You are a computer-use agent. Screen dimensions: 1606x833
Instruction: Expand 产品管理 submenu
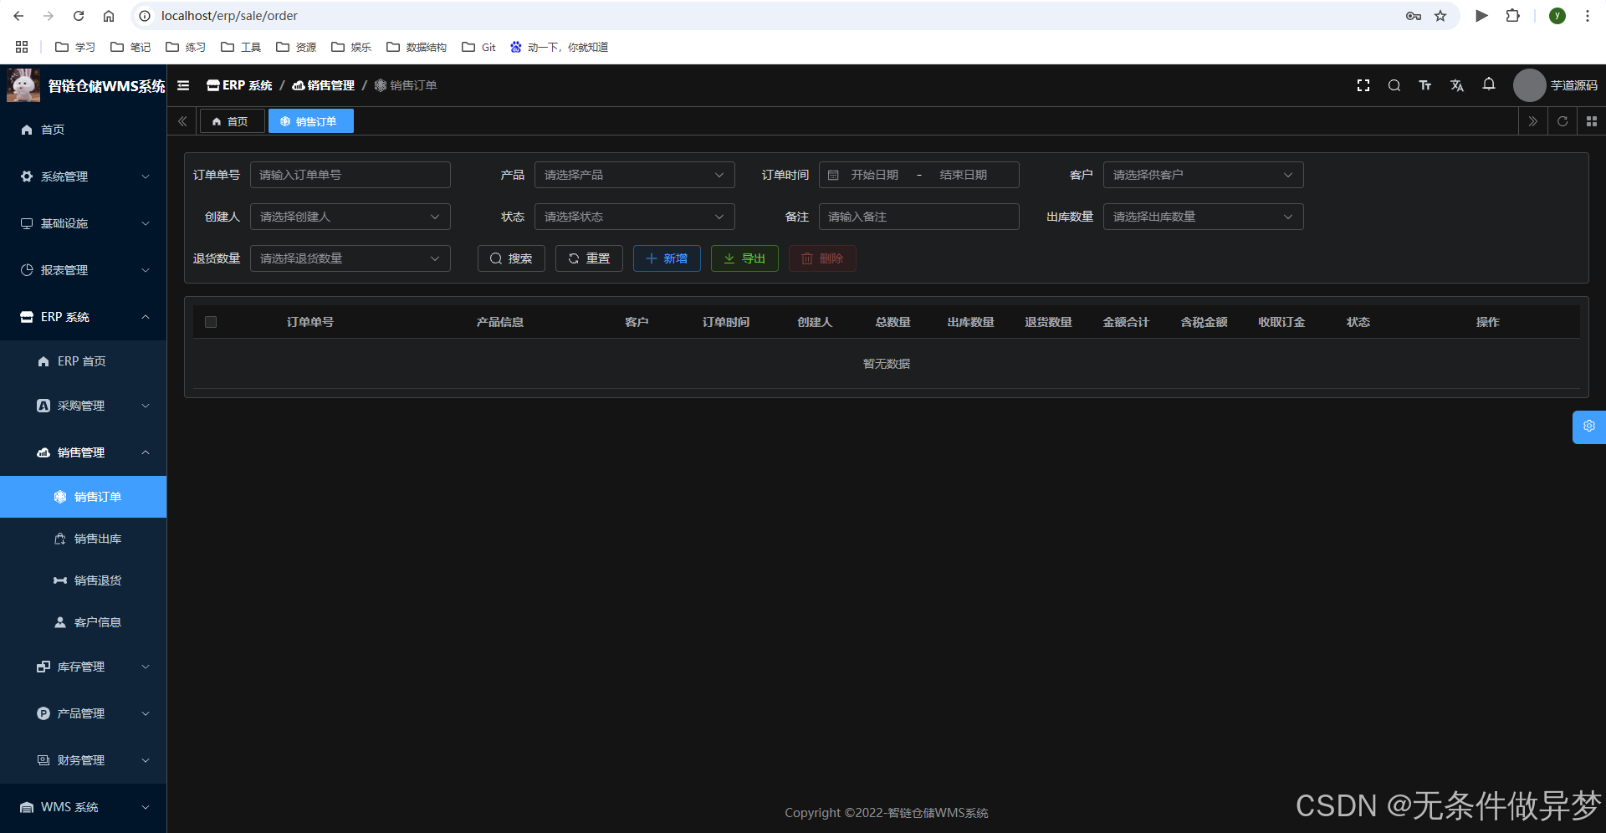tap(84, 713)
